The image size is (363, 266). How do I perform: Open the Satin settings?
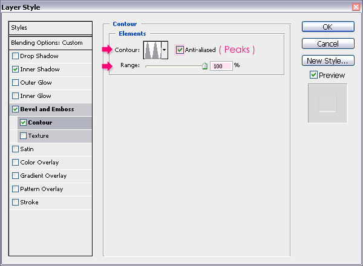[x=27, y=149]
